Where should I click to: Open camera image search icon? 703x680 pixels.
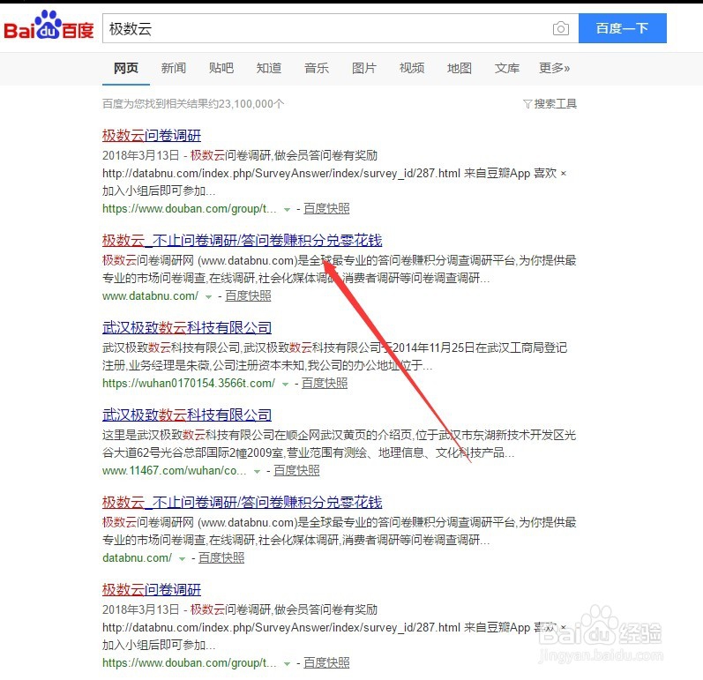click(560, 29)
